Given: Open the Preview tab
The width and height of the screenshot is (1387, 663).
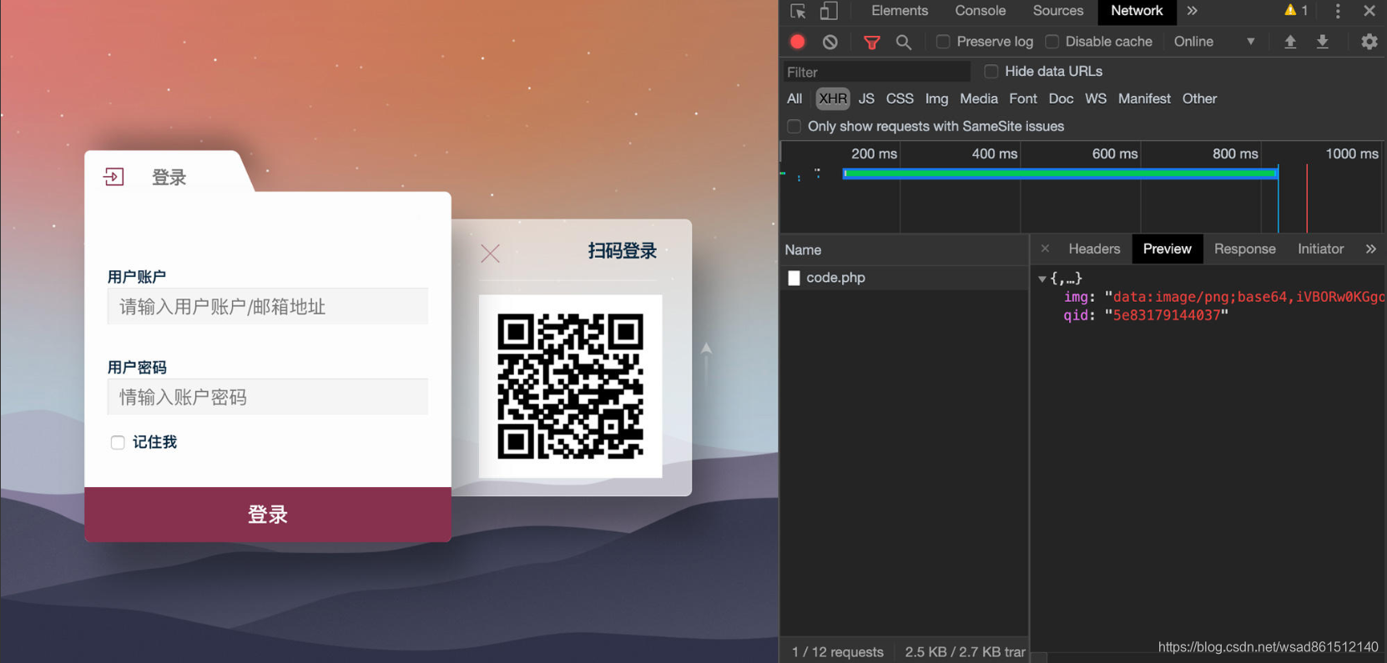Looking at the screenshot, I should pos(1168,249).
